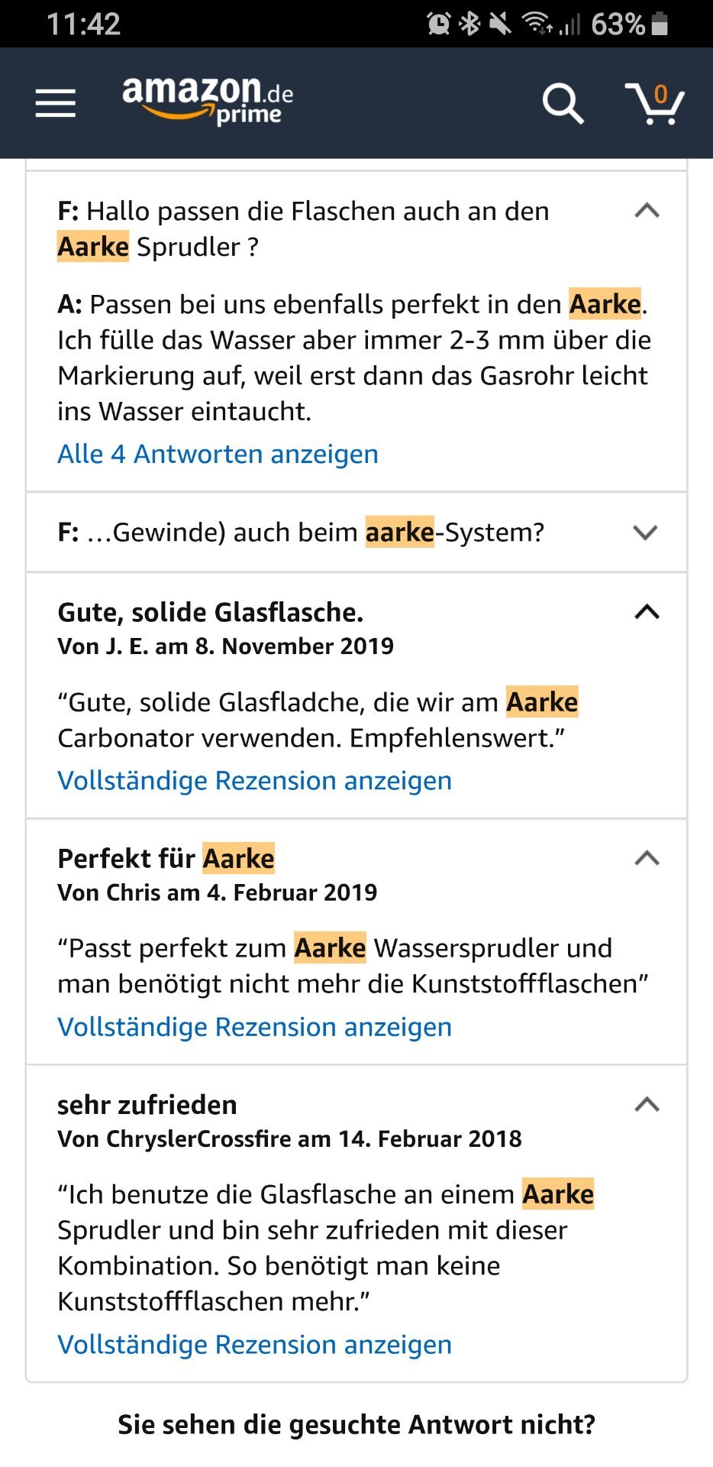This screenshot has height=1467, width=713.
Task: Show full review by ChryslerCrossfire
Action: pos(254,1345)
